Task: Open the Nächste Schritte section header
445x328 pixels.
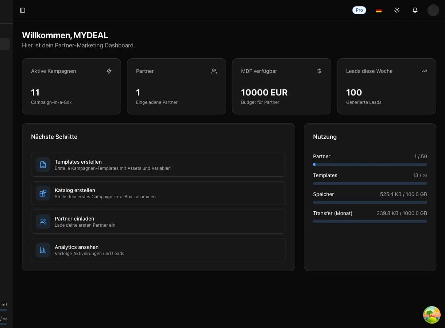Action: pyautogui.click(x=54, y=137)
